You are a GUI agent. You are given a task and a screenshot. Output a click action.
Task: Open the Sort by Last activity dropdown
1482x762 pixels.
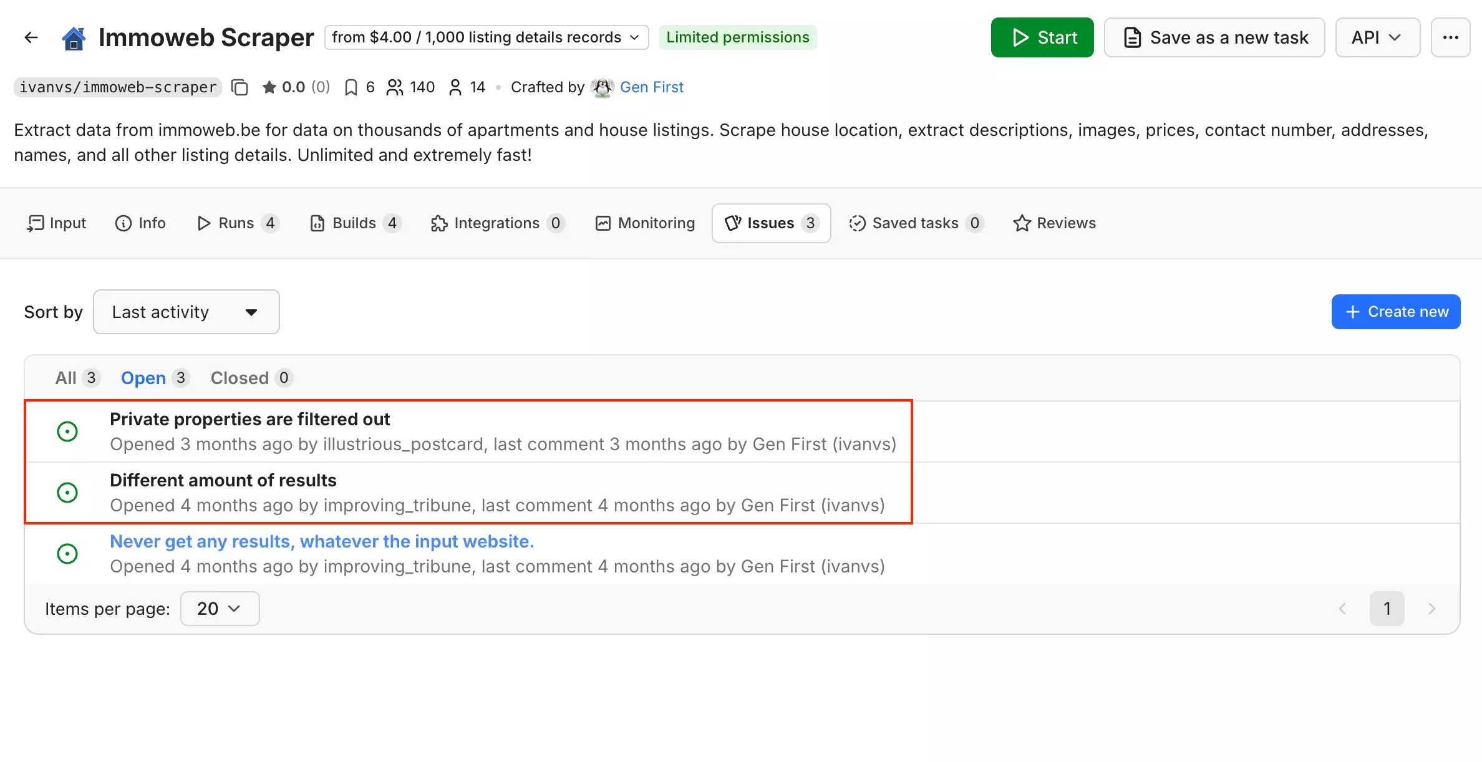coord(186,312)
